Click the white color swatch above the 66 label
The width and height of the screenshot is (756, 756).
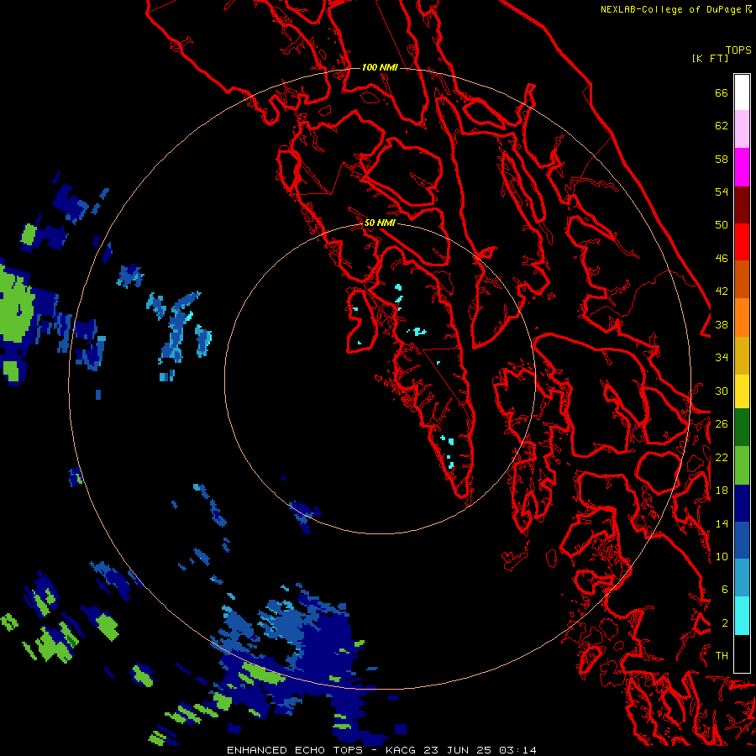(742, 92)
